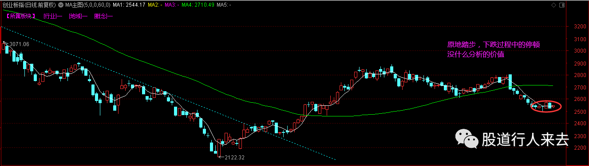The height and width of the screenshot is (166, 589).
Task: Select the yellow MA2 label
Action: (155, 5)
